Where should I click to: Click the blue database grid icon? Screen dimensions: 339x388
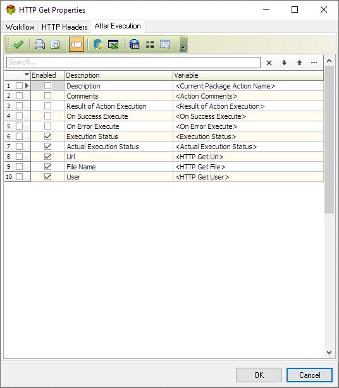(135, 44)
